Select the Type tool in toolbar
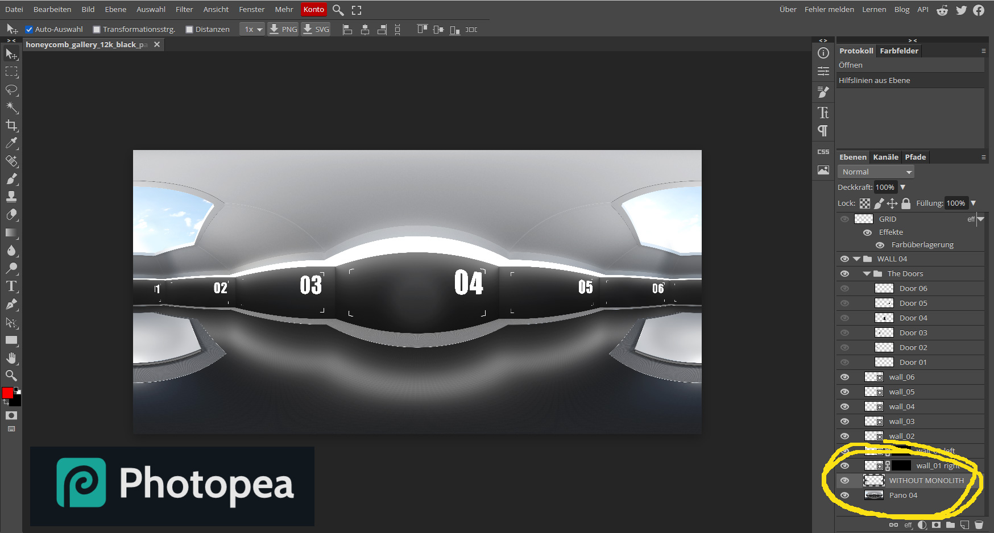 [x=11, y=286]
